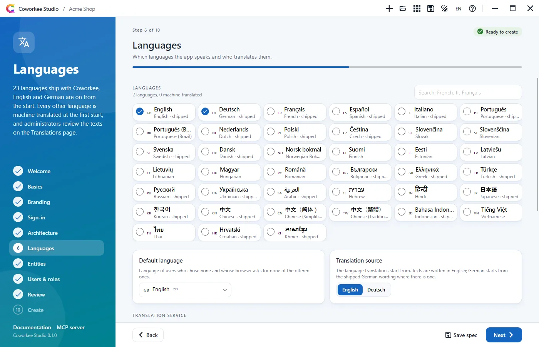Expand the default language English dropdown
Viewport: 539px width, 347px height.
coord(185,290)
